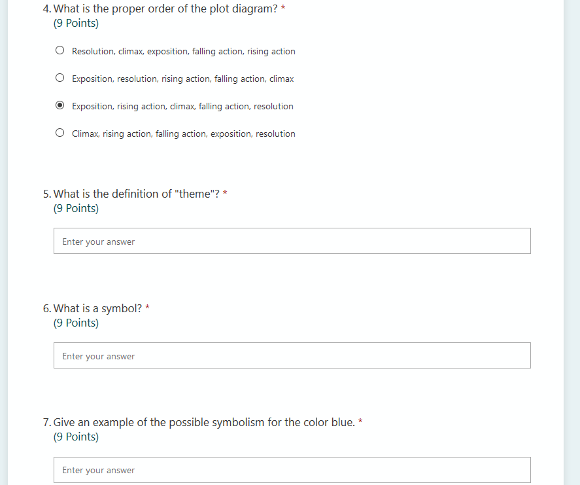
Task: Click label text 'Climax, rising action, falling action, exposition, resolution'
Action: pyautogui.click(x=184, y=134)
